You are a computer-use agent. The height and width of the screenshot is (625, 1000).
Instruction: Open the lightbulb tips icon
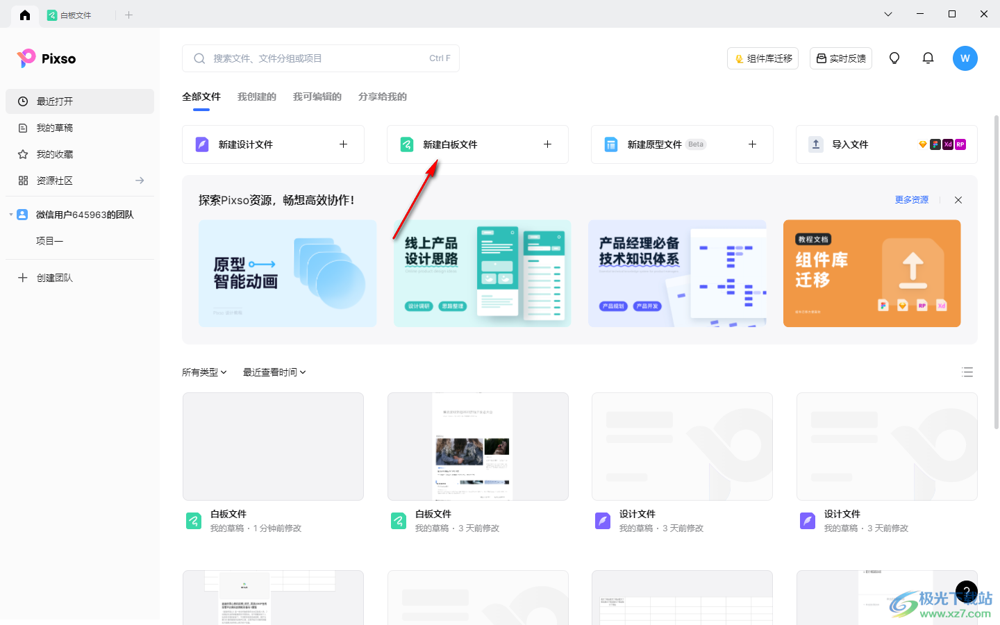(x=894, y=58)
